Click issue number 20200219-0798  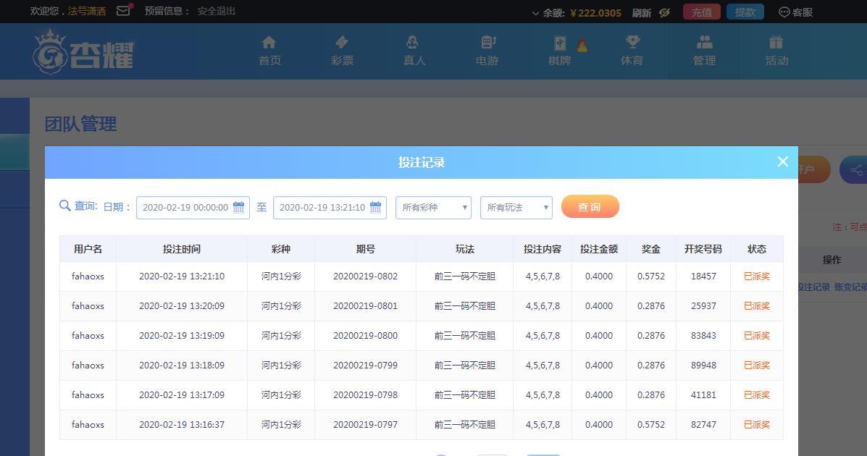pos(366,395)
